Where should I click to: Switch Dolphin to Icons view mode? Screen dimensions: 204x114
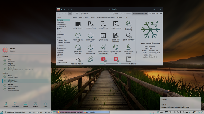pyautogui.click(x=70, y=14)
